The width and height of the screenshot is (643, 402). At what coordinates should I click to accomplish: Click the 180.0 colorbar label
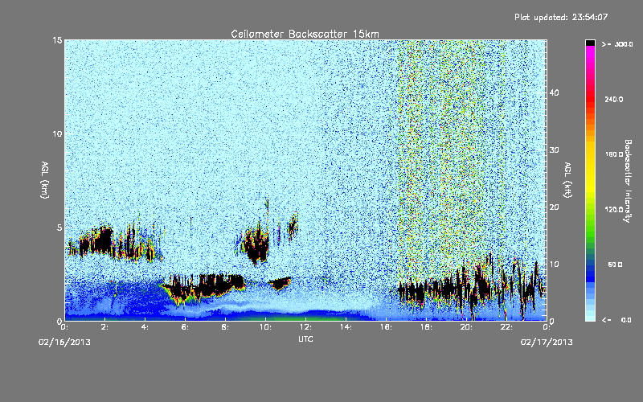point(614,154)
